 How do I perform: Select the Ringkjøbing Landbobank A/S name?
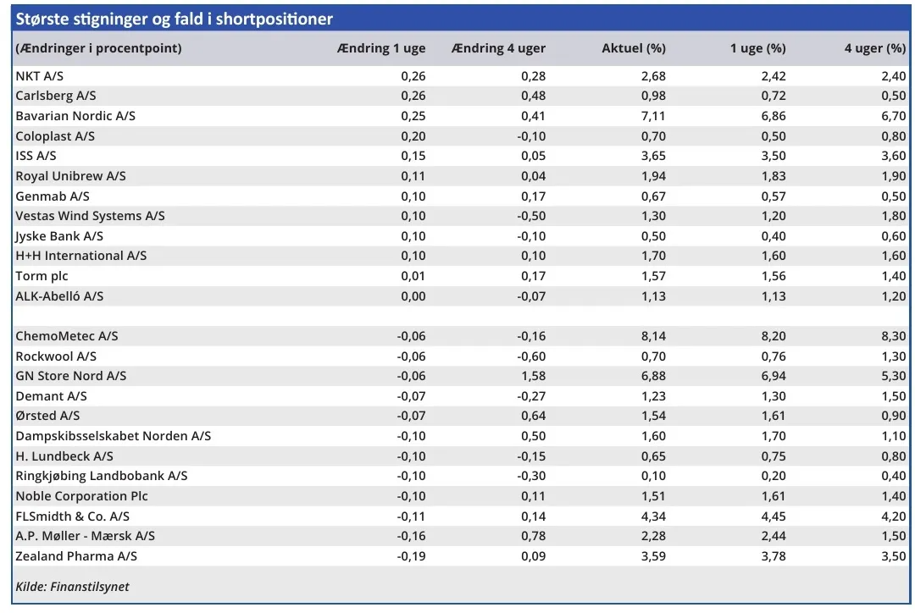click(102, 476)
